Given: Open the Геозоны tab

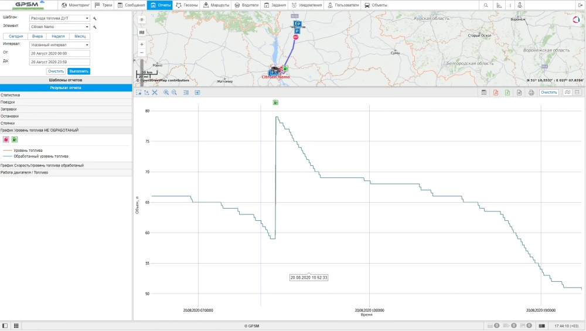Looking at the screenshot, I should pyautogui.click(x=187, y=5).
